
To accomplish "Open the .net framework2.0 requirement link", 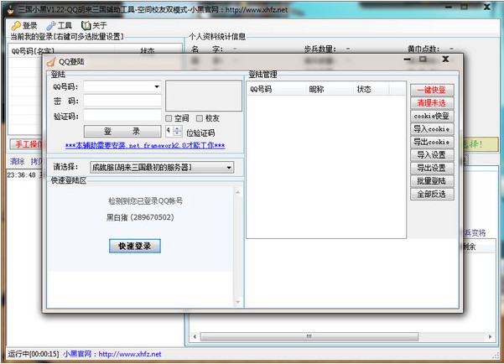I will point(145,145).
